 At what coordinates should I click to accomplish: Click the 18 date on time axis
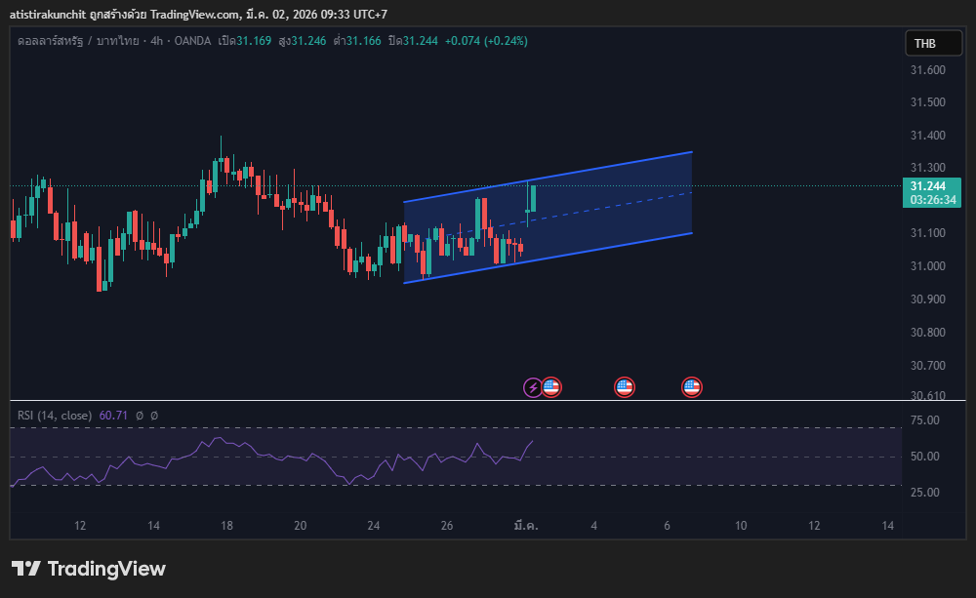pos(226,526)
